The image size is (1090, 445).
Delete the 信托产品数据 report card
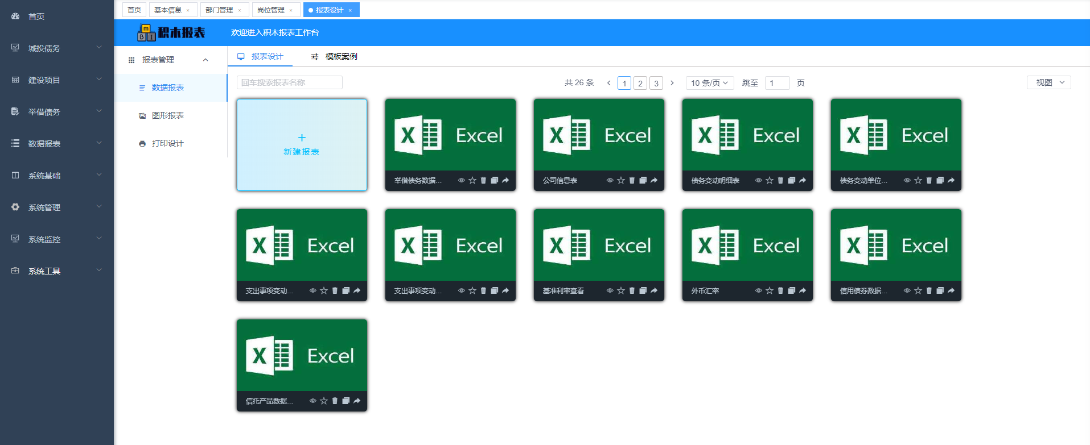tap(335, 401)
